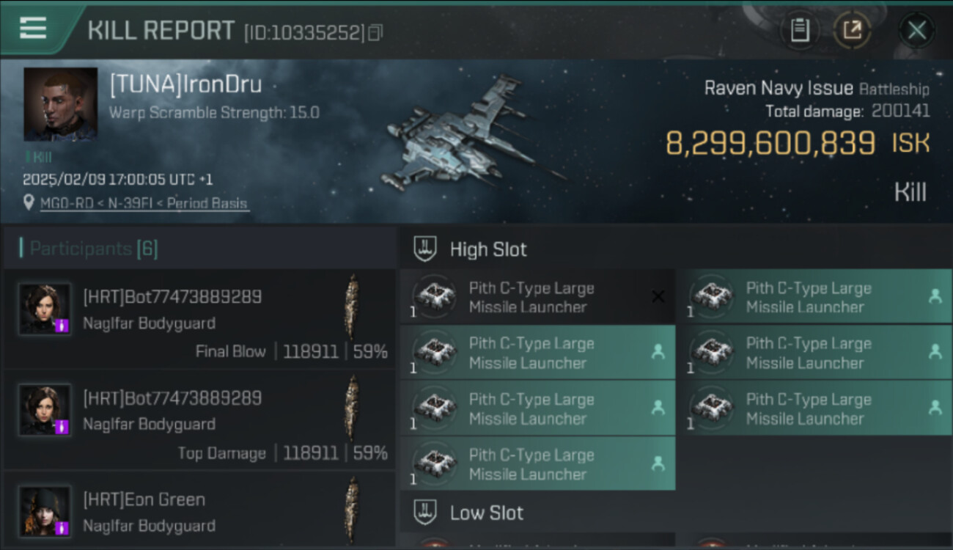
Task: Copy the kill report ID icon
Action: click(x=375, y=33)
